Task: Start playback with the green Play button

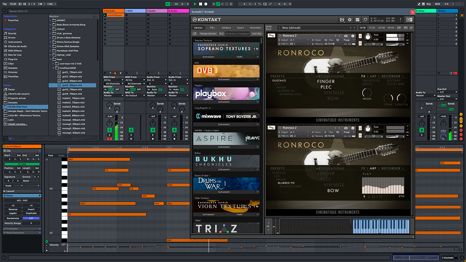Action: pos(195,4)
